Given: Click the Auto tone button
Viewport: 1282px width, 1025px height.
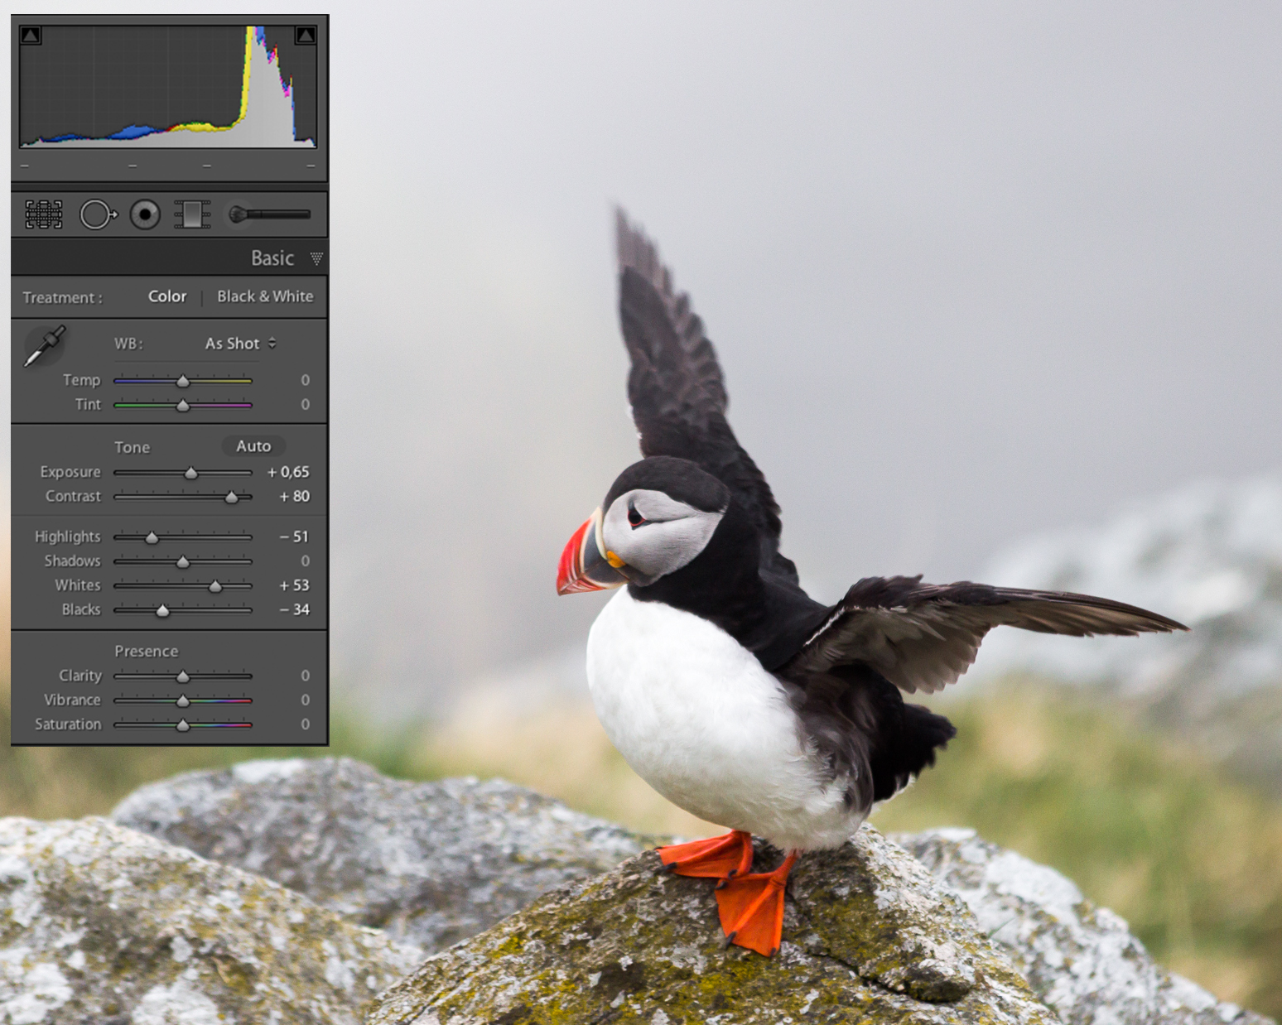Looking at the screenshot, I should [253, 446].
